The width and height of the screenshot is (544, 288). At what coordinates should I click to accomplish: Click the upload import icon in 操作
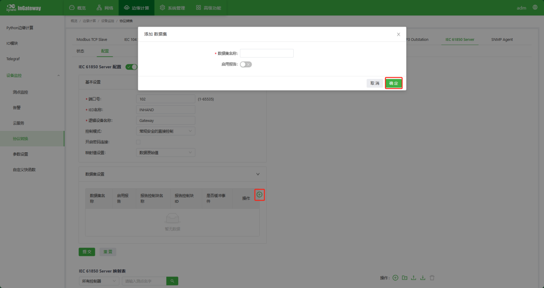[x=413, y=278]
